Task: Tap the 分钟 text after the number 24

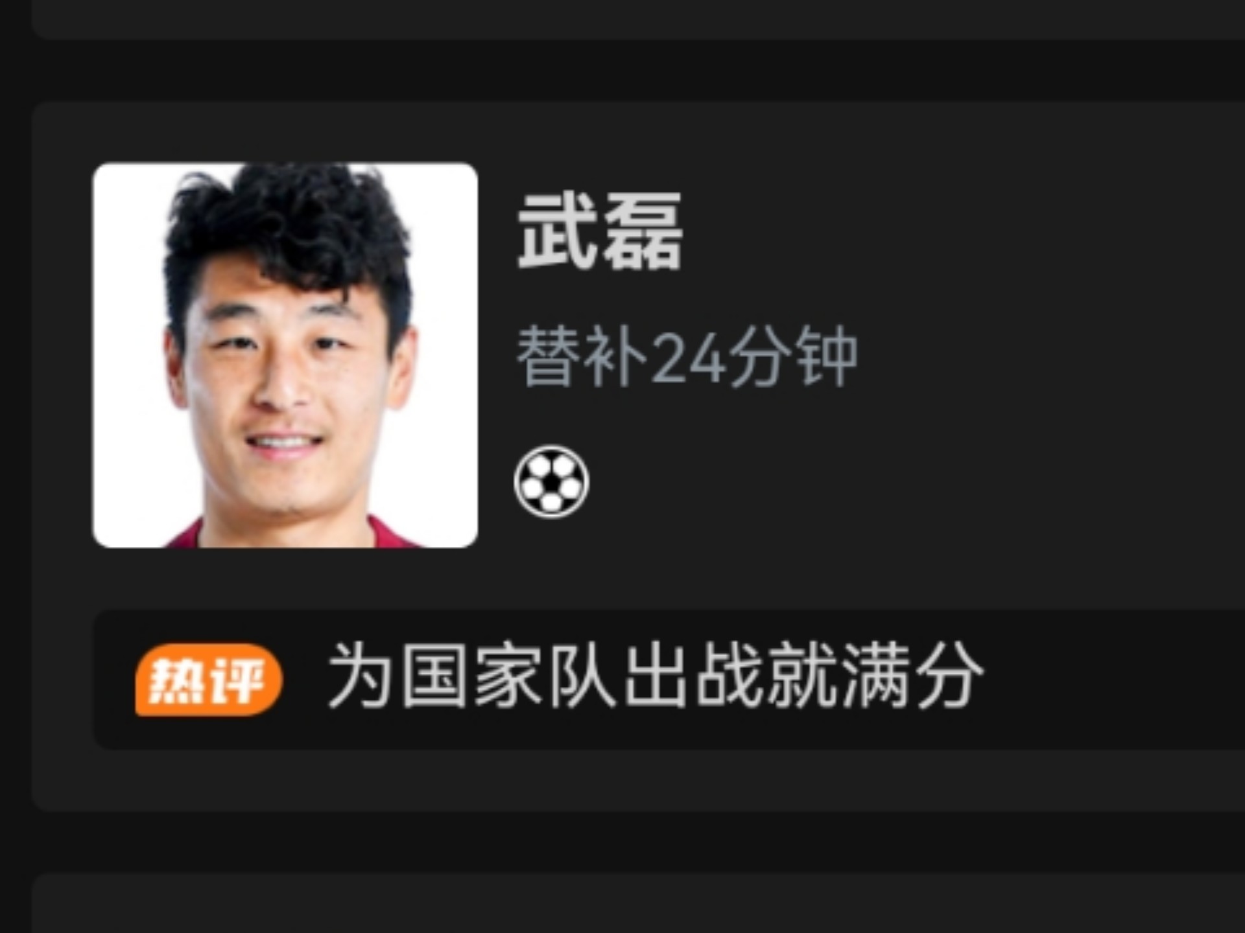Action: pos(792,356)
